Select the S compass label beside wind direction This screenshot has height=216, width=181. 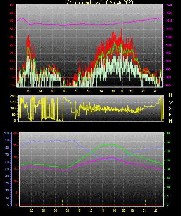(170, 109)
